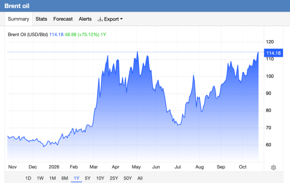The width and height of the screenshot is (290, 186).
Task: Click the 80 y-axis label
Action: pyautogui.click(x=268, y=111)
